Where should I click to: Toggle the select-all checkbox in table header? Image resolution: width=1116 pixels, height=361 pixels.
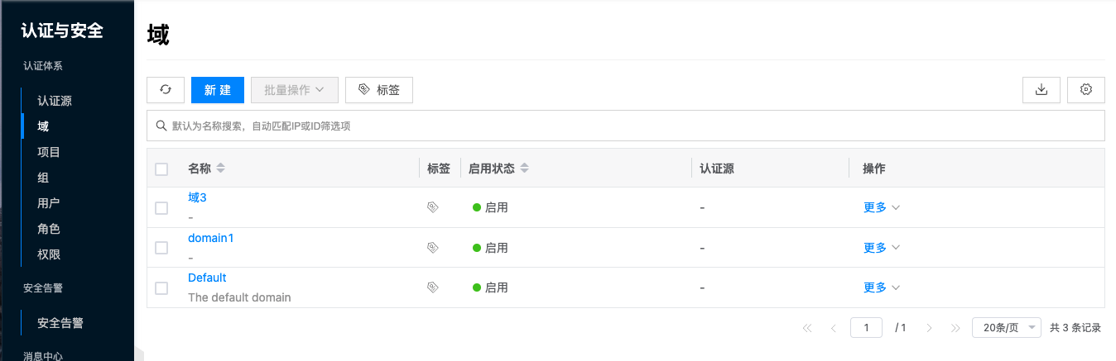[x=161, y=169]
